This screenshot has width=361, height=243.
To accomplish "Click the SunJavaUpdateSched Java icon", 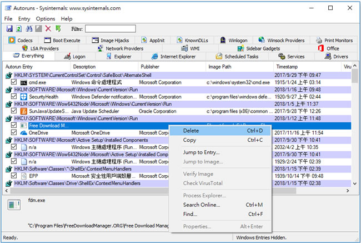I will [23, 111].
